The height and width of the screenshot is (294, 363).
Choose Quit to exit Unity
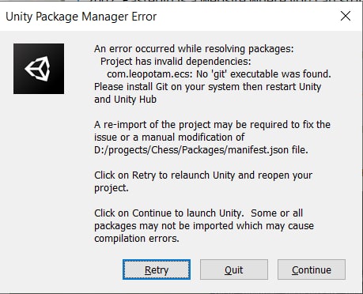(234, 269)
